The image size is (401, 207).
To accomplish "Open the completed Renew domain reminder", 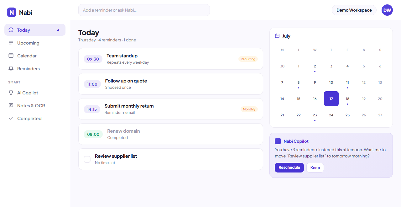I will coord(171,134).
